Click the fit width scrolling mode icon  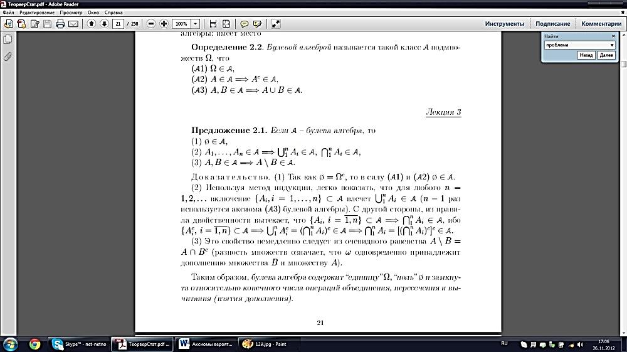[213, 24]
